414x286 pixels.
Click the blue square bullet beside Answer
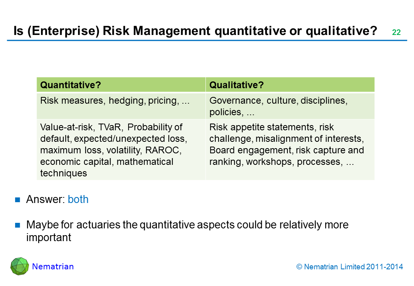(x=18, y=200)
